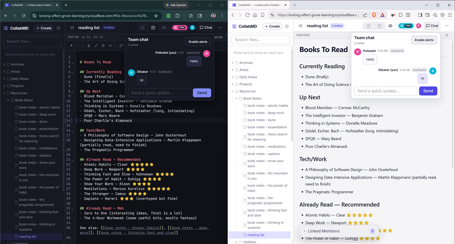Image resolution: width=455 pixels, height=244 pixels.
Task: Open book notes - dune in the left sidebar
Action: coord(33,122)
